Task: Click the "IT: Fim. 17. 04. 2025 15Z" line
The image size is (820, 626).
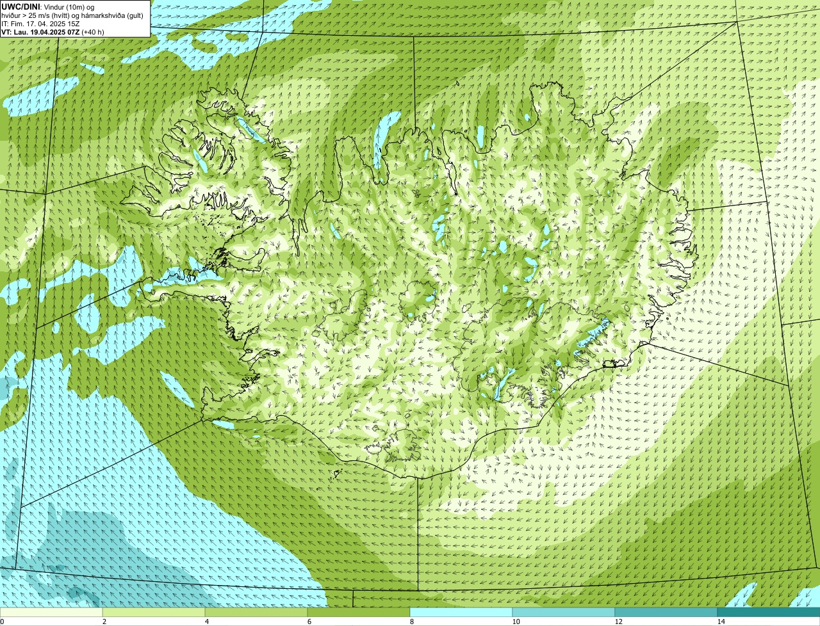Action: pos(40,23)
